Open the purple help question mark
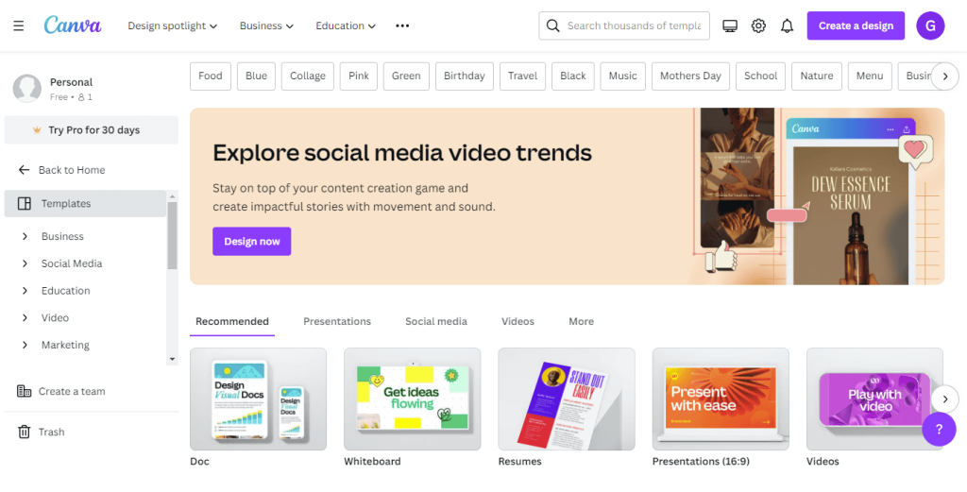This screenshot has height=492, width=967. (939, 429)
